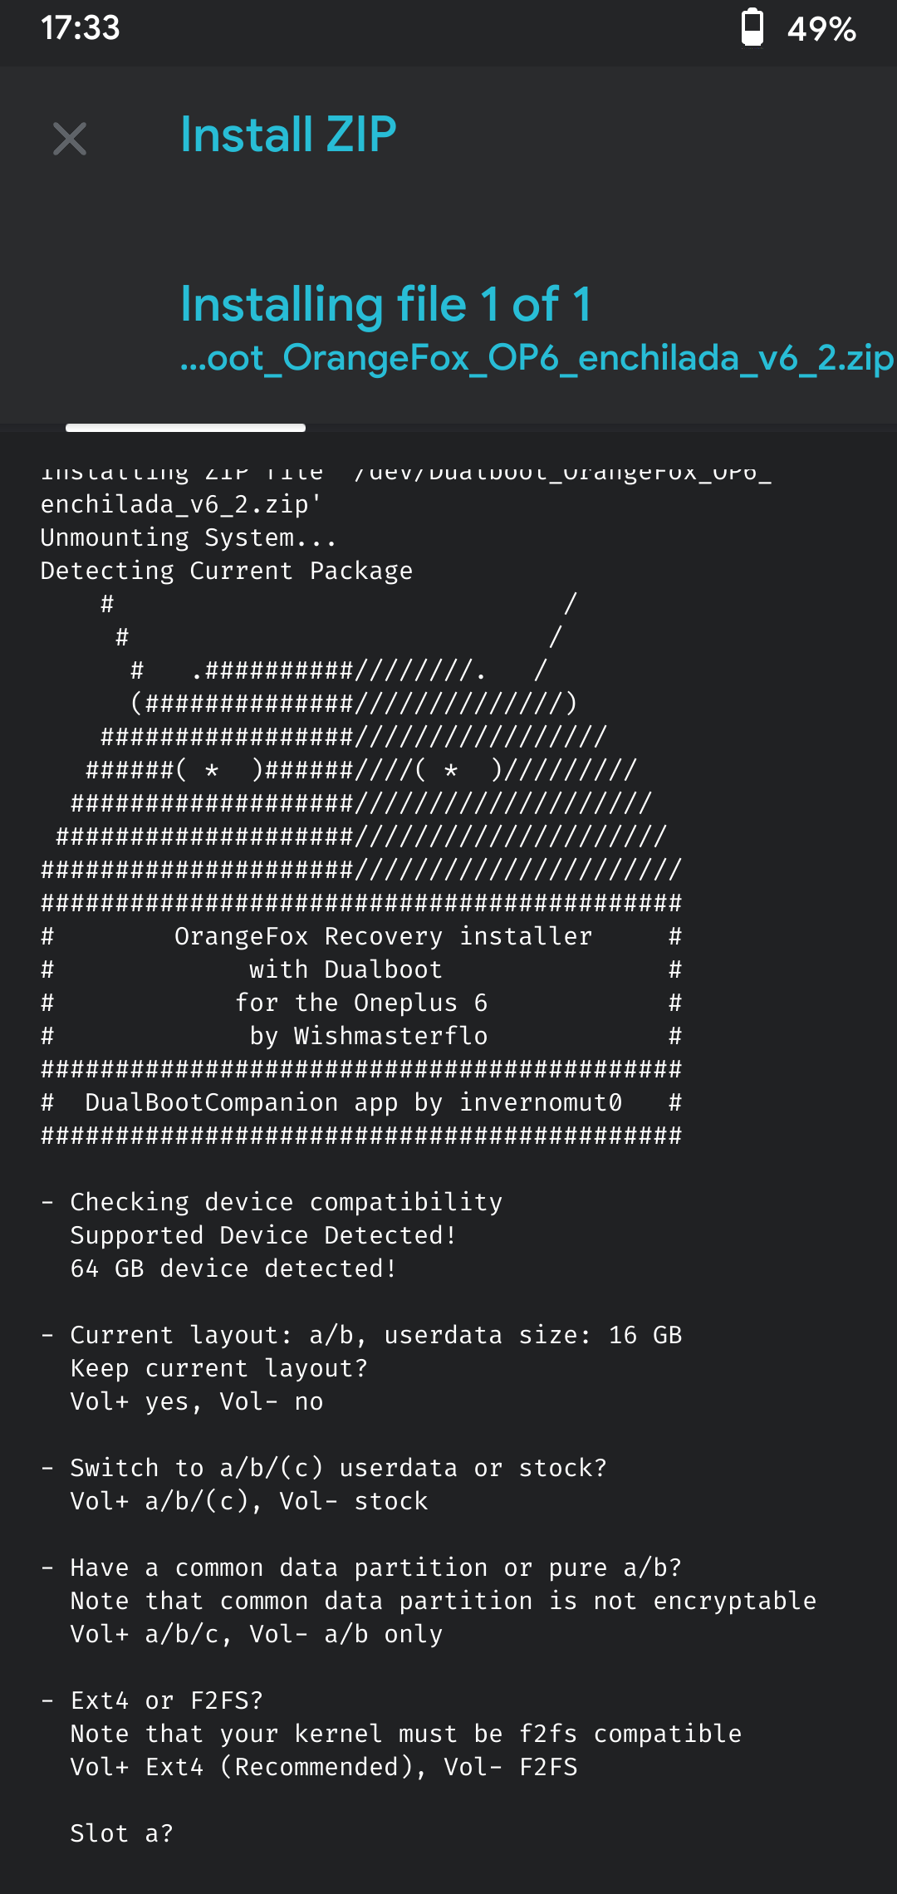Tap the 17:33 clock in status bar
897x1894 pixels.
coord(81,28)
